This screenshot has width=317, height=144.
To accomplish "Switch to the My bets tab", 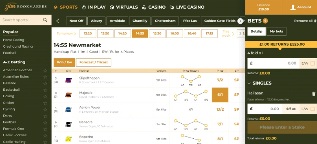I will point(276,31).
